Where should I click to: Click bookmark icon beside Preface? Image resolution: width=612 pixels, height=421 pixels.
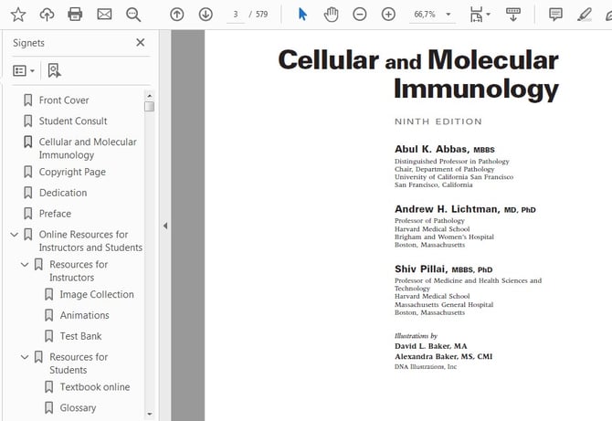coord(27,214)
